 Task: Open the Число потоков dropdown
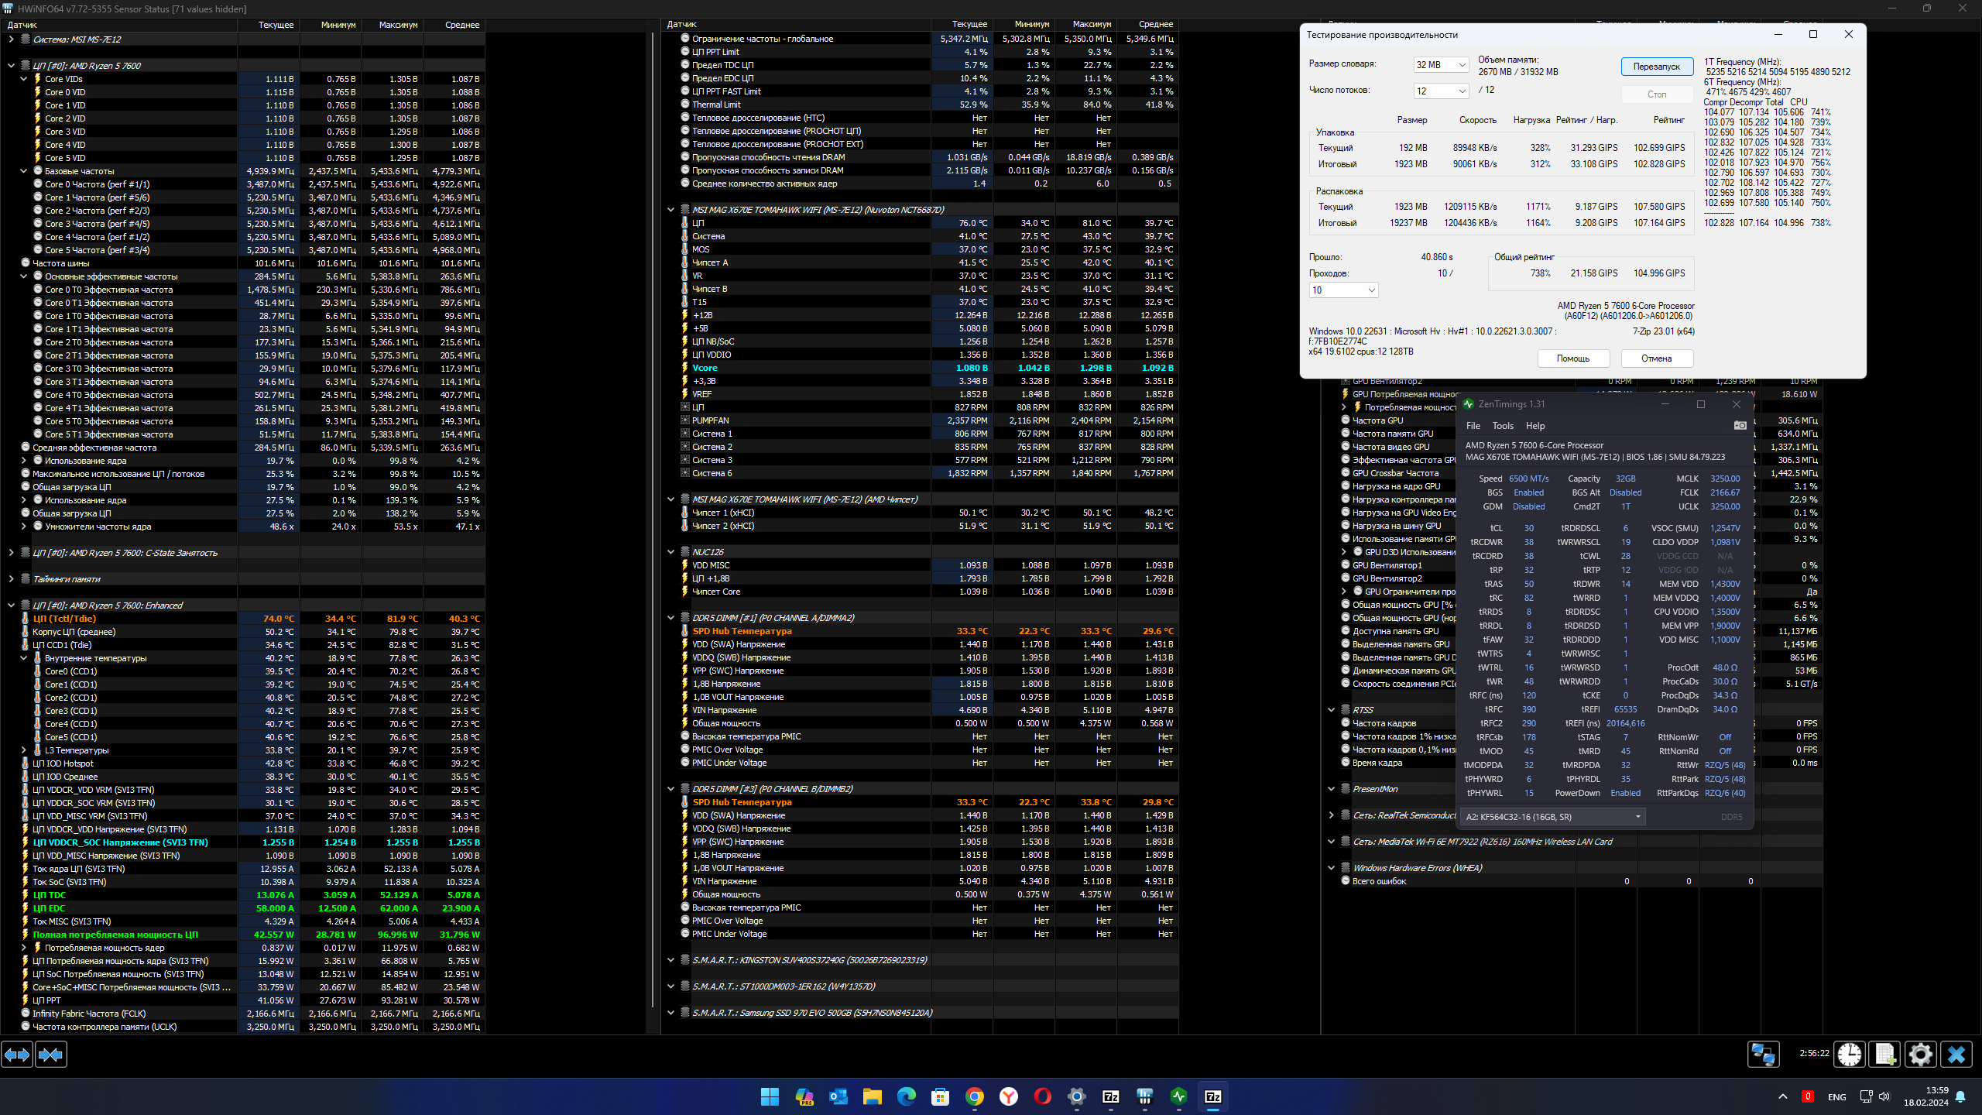tap(1440, 91)
